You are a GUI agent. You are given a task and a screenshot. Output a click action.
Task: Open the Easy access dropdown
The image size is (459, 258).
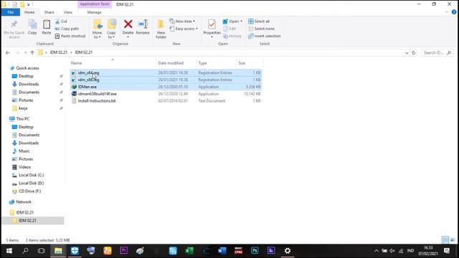tap(184, 29)
